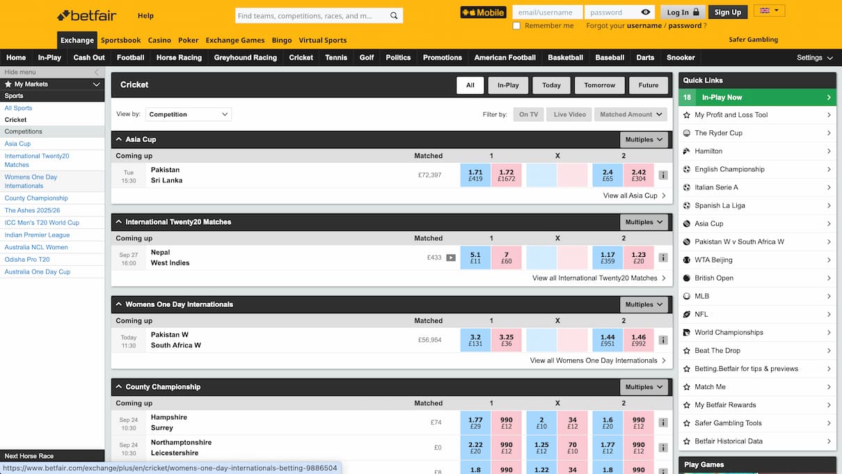Switch to the Sportsbook tab
The width and height of the screenshot is (842, 474).
[x=120, y=40]
